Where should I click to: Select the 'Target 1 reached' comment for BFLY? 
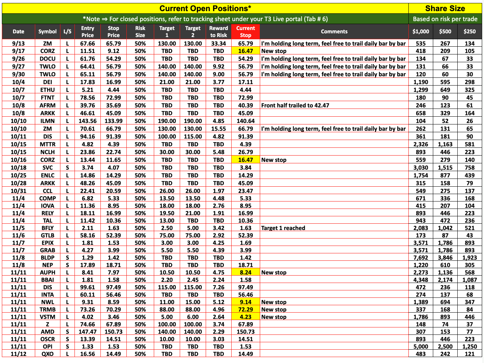pos(283,228)
